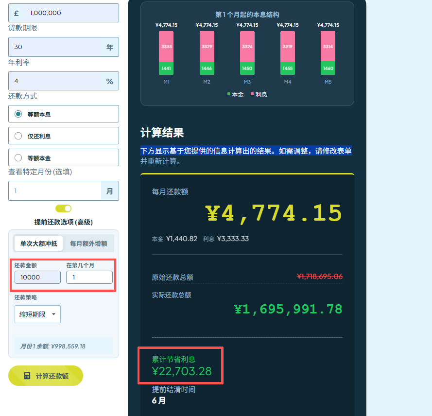Click the £ currency icon
Viewport: 432px width, 416px height.
(16, 13)
